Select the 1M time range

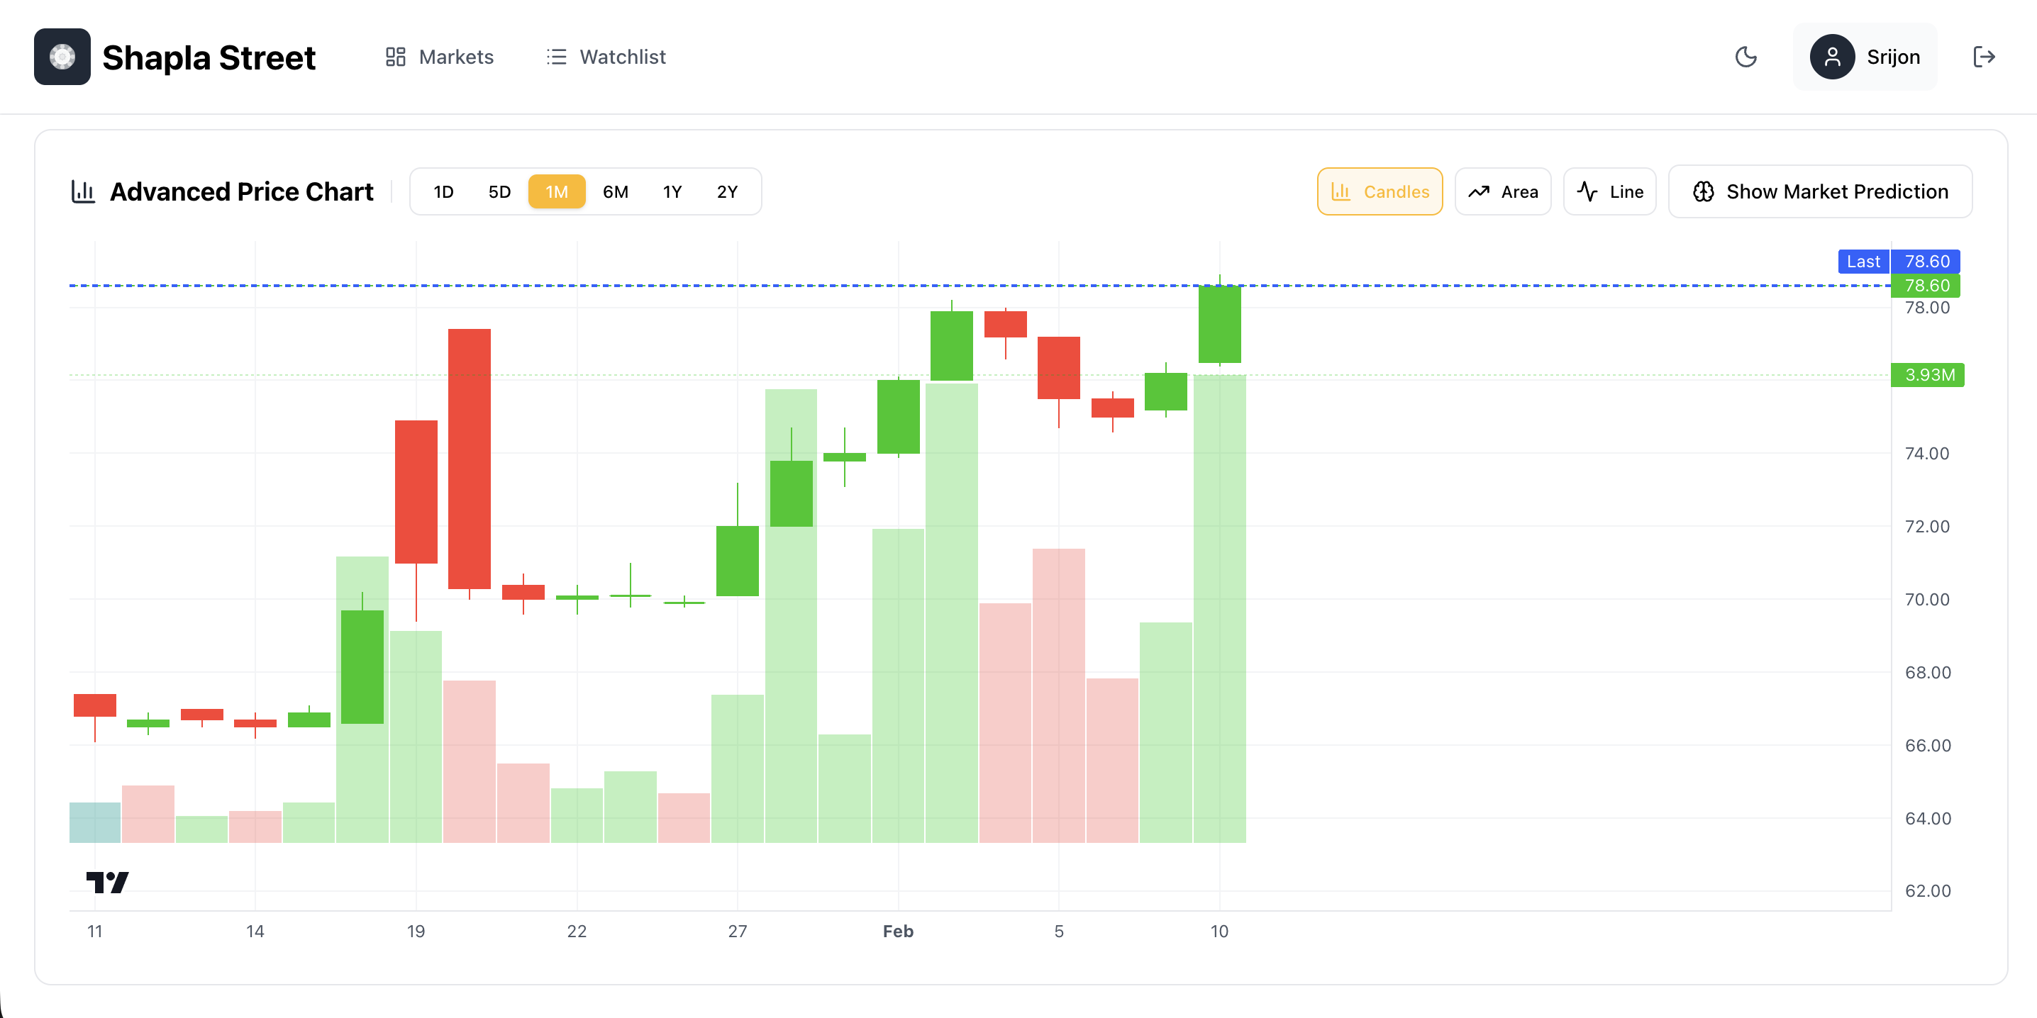[557, 192]
